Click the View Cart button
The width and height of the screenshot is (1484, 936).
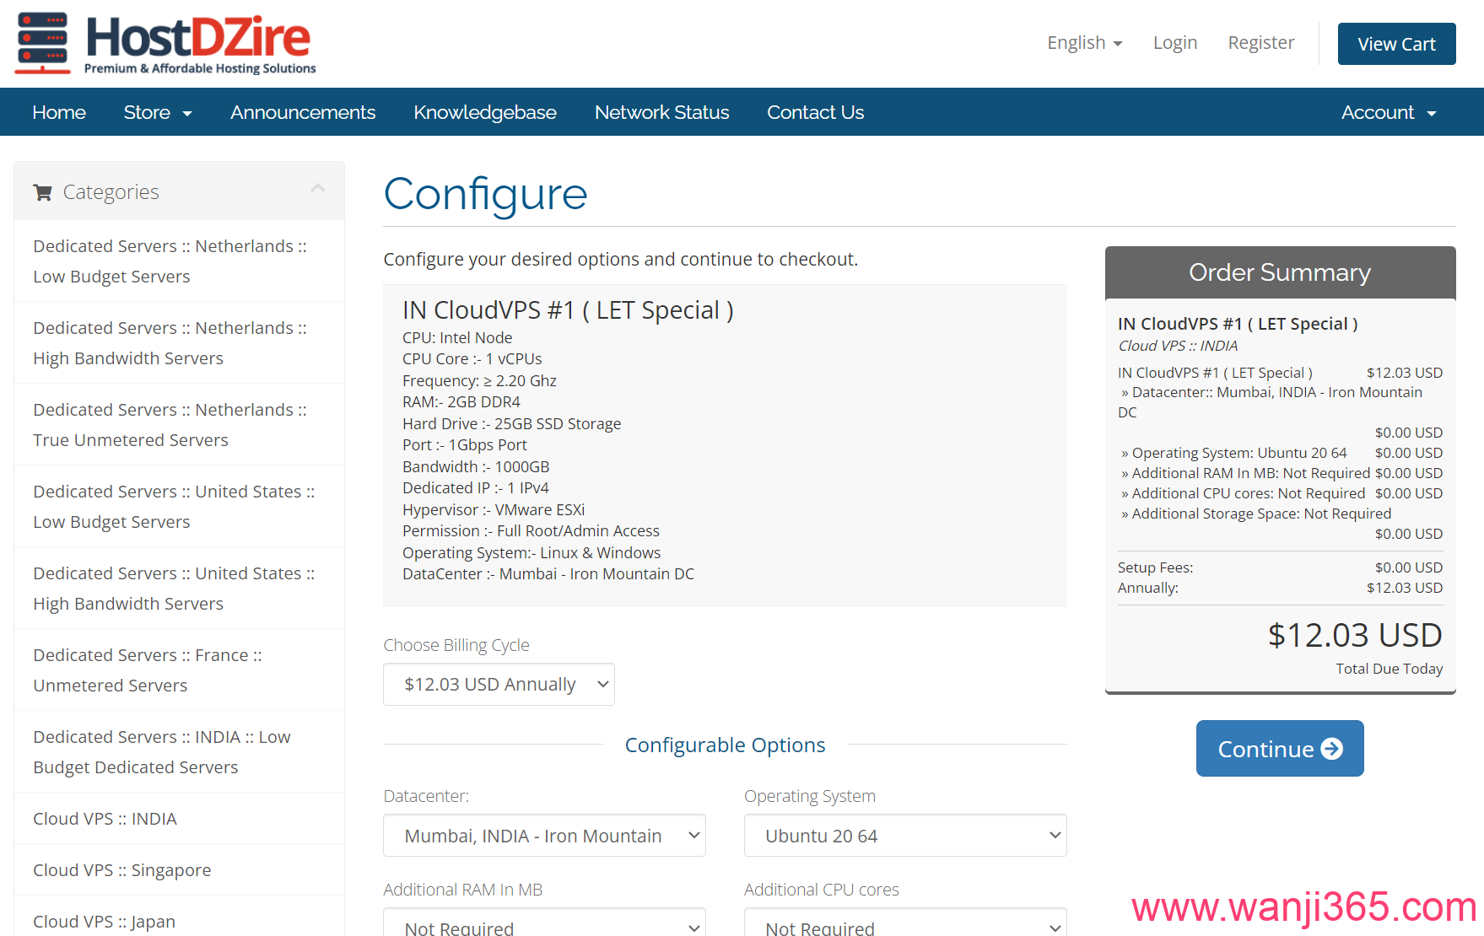pyautogui.click(x=1396, y=44)
